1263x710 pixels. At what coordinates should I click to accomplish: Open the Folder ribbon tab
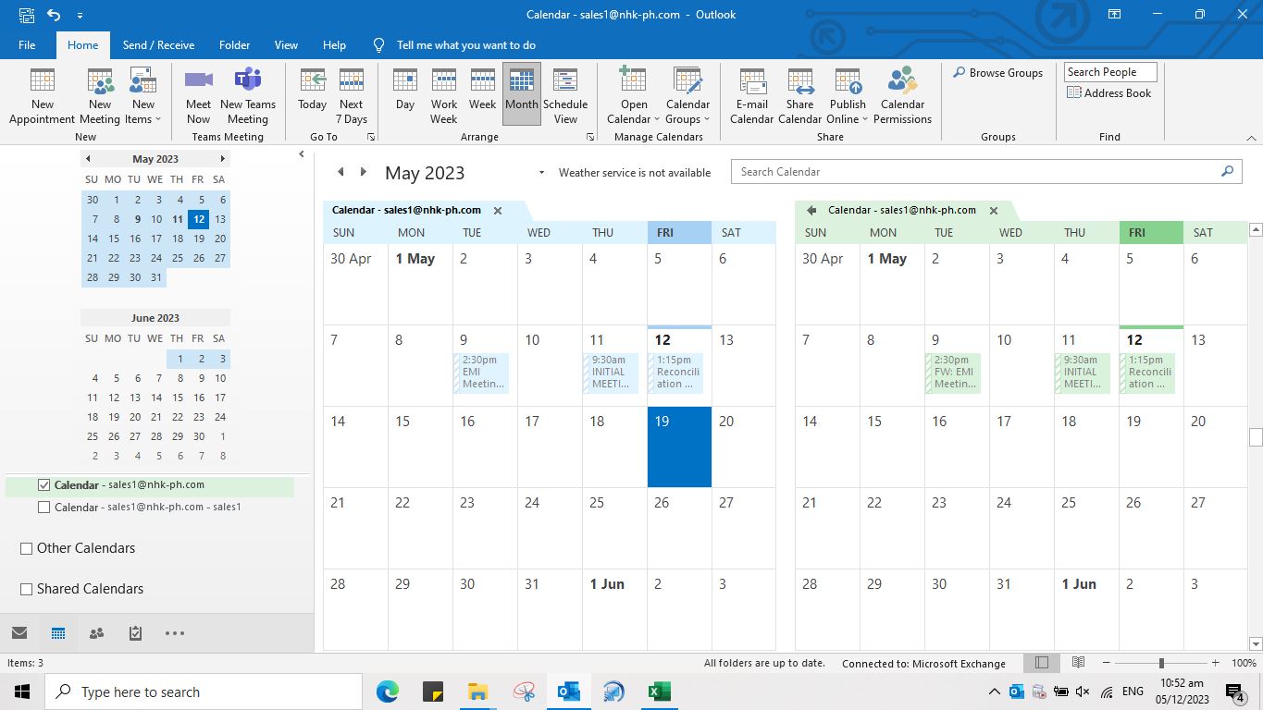coord(234,44)
